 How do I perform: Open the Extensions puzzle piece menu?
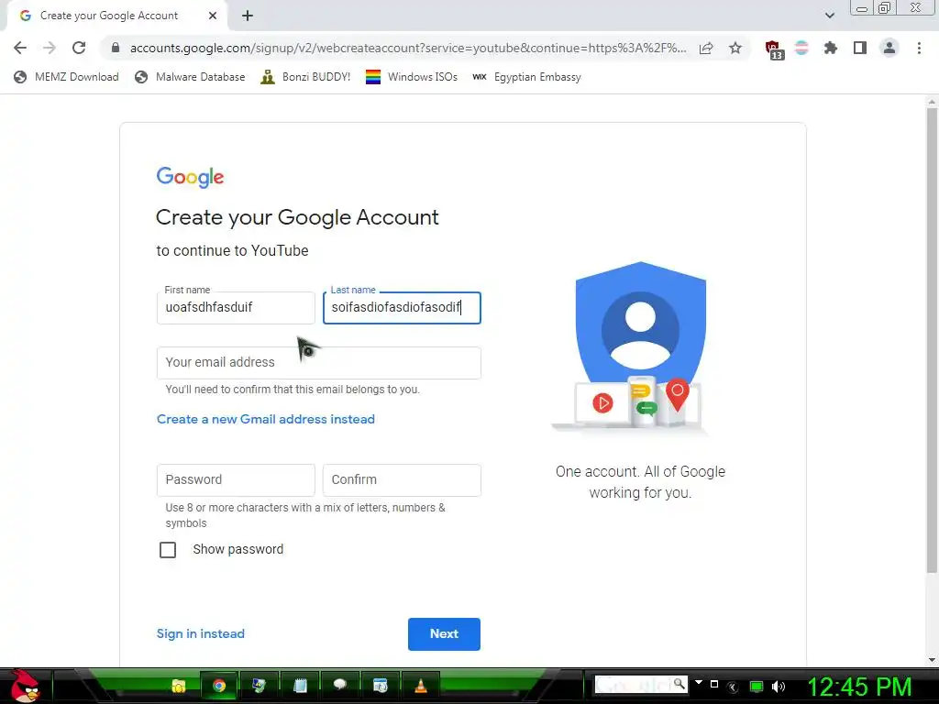[830, 48]
